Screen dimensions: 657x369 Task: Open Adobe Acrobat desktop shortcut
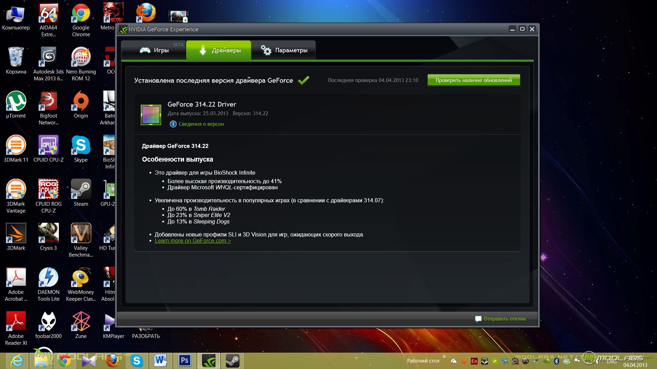pos(16,284)
